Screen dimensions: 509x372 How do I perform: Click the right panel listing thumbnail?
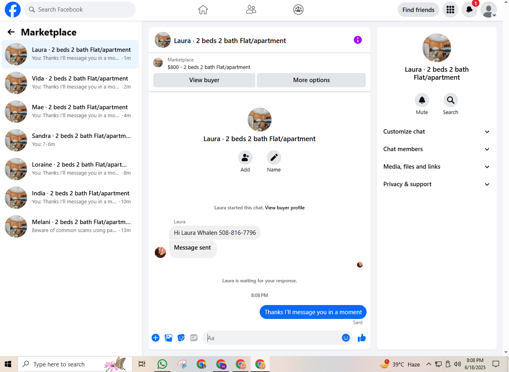[437, 48]
